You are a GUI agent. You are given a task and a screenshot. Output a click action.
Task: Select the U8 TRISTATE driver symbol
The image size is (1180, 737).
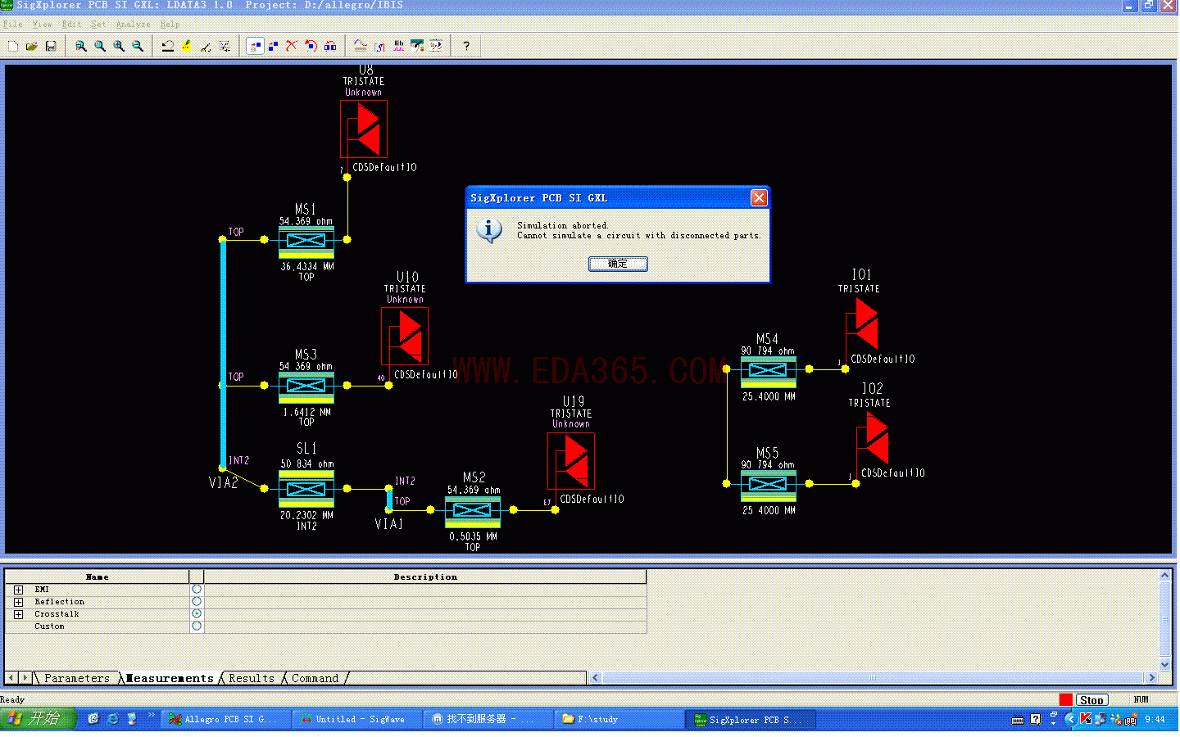[364, 129]
